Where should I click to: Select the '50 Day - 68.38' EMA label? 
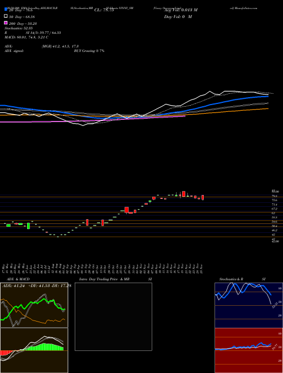[22, 16]
